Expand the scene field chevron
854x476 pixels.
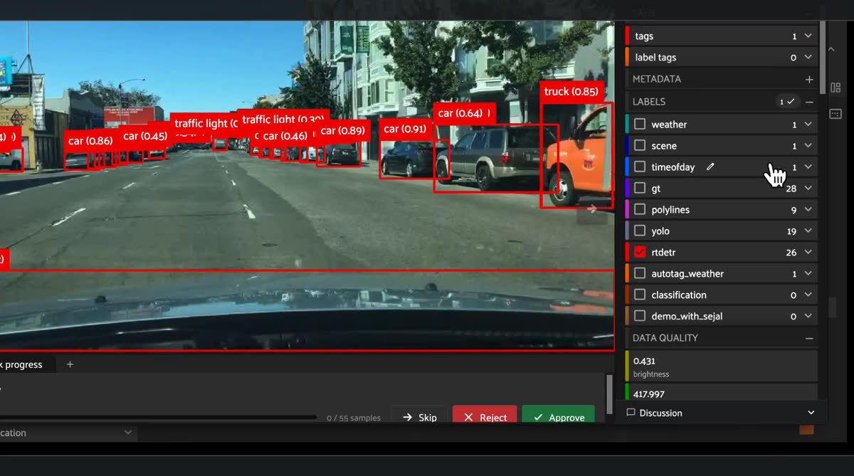pyautogui.click(x=808, y=145)
